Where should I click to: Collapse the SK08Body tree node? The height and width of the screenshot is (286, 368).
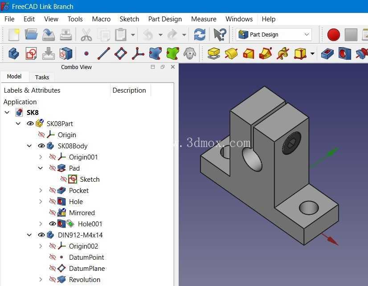(x=29, y=146)
